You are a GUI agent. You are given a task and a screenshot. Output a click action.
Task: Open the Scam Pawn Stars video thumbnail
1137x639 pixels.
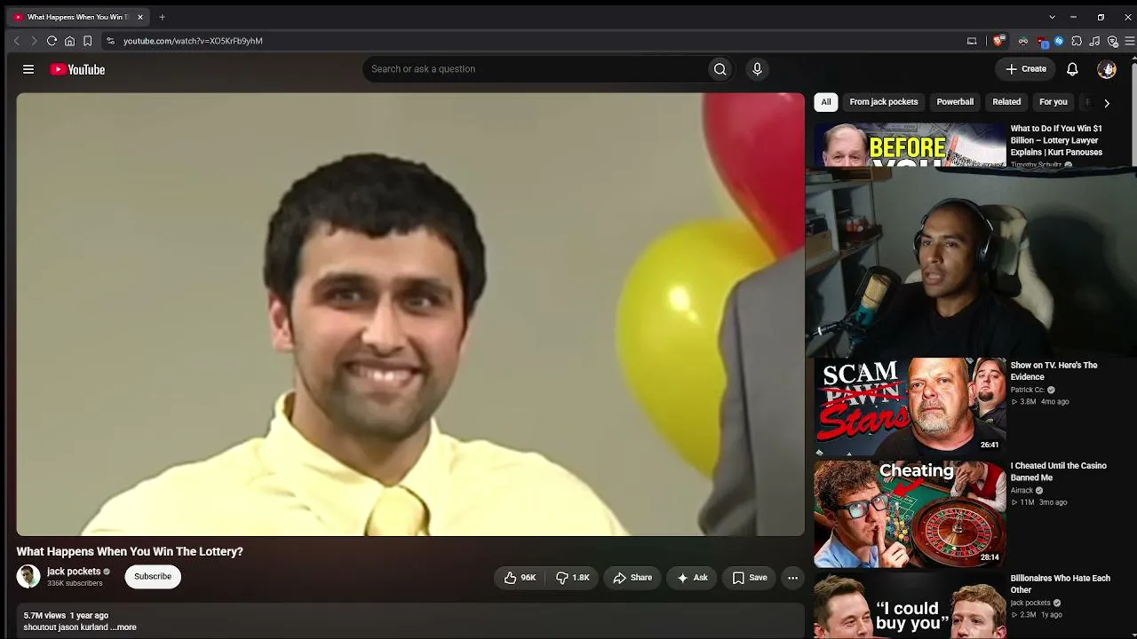tap(910, 406)
